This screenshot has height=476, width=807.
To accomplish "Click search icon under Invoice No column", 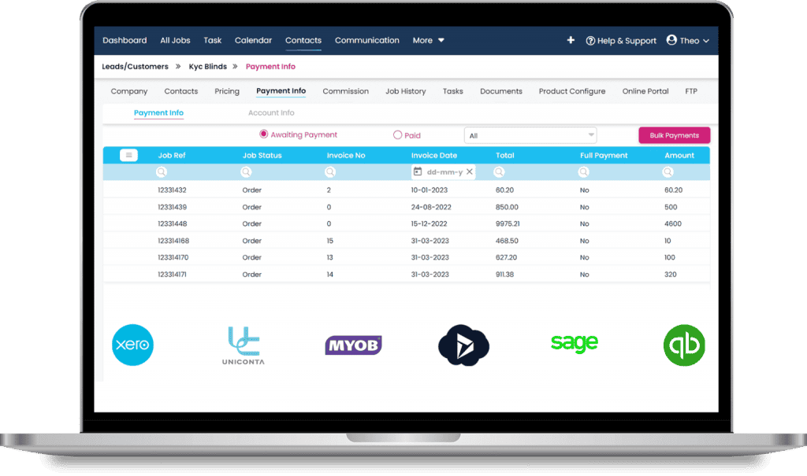I will pos(330,172).
